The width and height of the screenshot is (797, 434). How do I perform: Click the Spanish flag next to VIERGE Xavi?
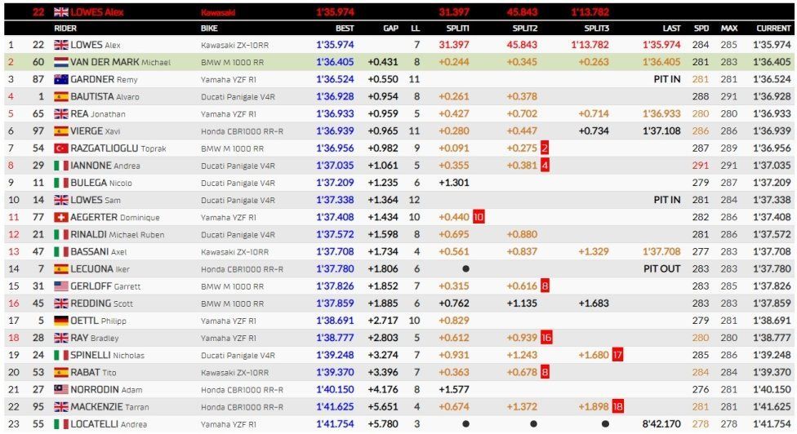(61, 131)
